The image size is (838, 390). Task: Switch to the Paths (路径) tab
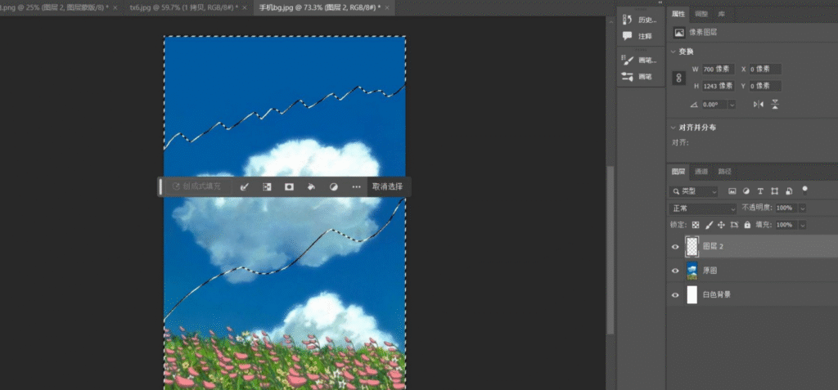click(x=725, y=172)
